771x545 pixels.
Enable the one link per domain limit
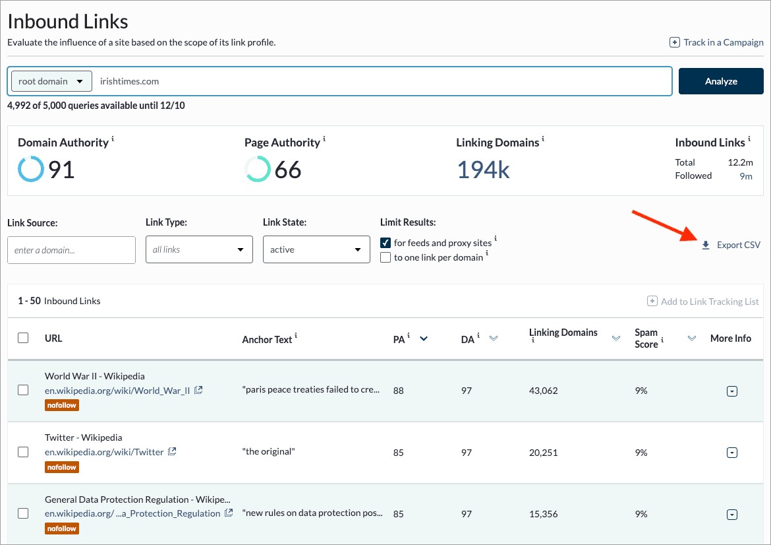click(385, 257)
